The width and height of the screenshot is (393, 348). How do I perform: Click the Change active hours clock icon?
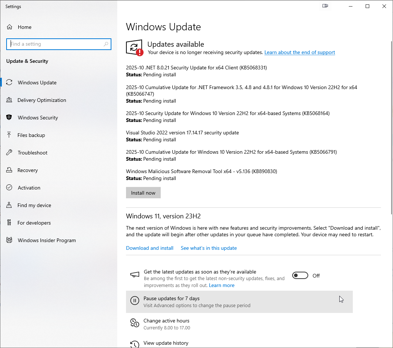point(135,323)
